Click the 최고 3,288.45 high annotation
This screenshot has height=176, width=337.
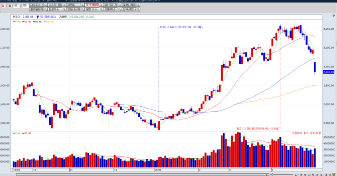(258, 129)
